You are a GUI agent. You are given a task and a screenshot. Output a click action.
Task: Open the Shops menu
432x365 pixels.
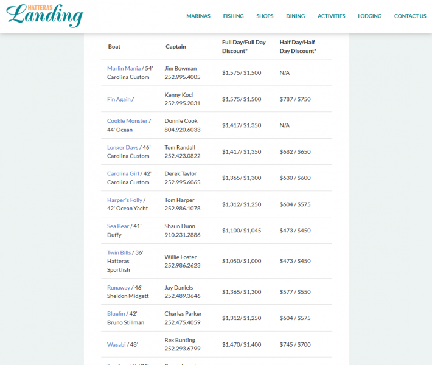265,16
